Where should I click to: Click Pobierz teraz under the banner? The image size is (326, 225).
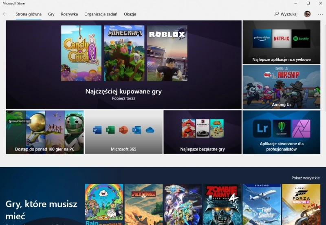pos(123,98)
